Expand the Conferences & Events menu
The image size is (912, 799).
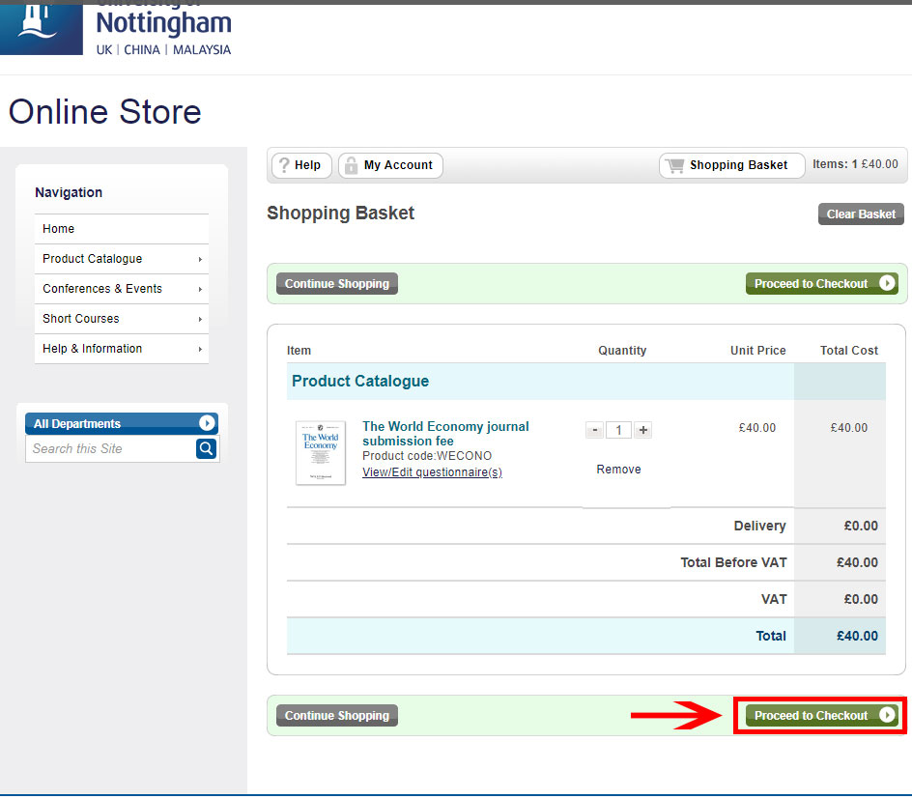click(122, 289)
